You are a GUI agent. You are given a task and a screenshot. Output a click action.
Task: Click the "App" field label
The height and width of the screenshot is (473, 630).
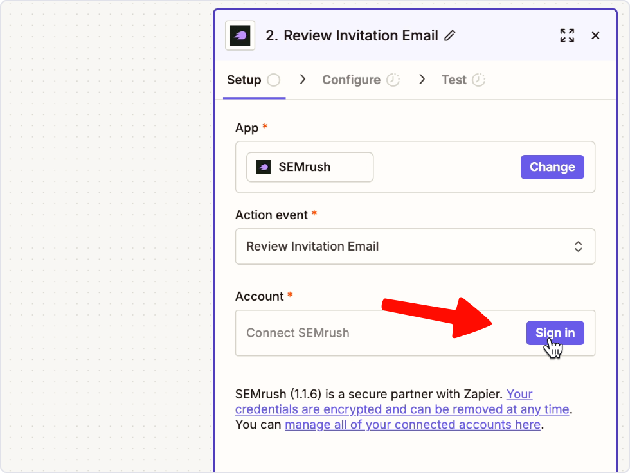(x=247, y=129)
